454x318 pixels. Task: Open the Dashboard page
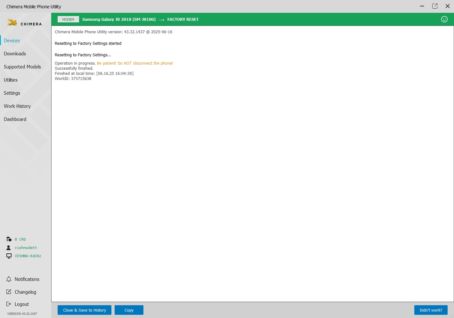point(15,119)
